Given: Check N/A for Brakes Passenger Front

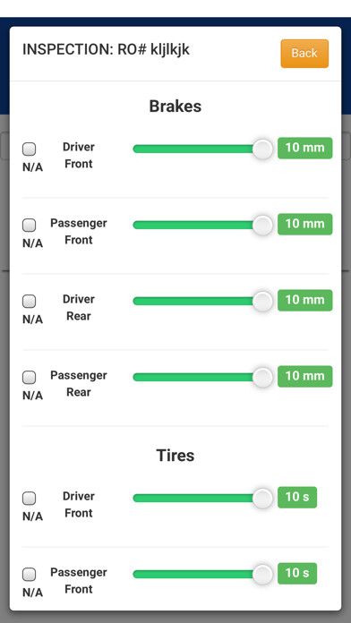Looking at the screenshot, I should pos(29,226).
